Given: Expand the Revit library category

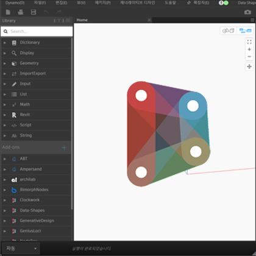Looking at the screenshot, I should coord(37,115).
